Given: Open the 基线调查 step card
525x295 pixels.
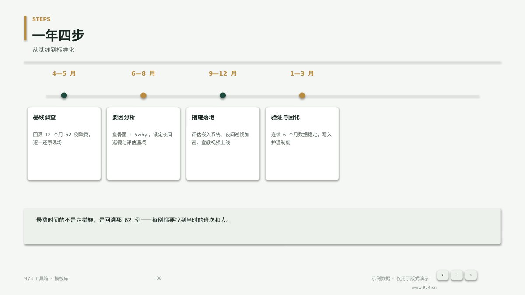Looking at the screenshot, I should [64, 143].
